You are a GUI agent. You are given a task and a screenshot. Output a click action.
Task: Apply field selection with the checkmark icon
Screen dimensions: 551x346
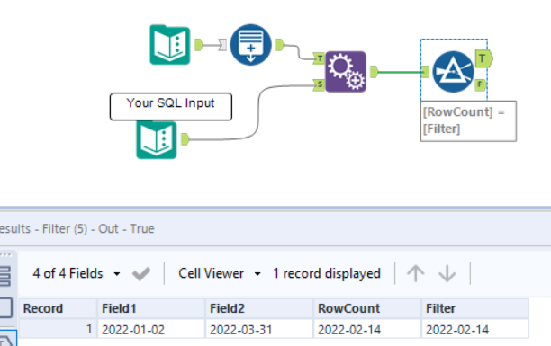[x=141, y=274]
